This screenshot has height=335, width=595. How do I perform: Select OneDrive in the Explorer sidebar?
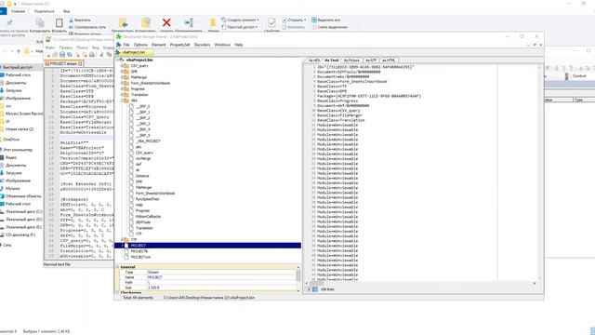pyautogui.click(x=10, y=140)
